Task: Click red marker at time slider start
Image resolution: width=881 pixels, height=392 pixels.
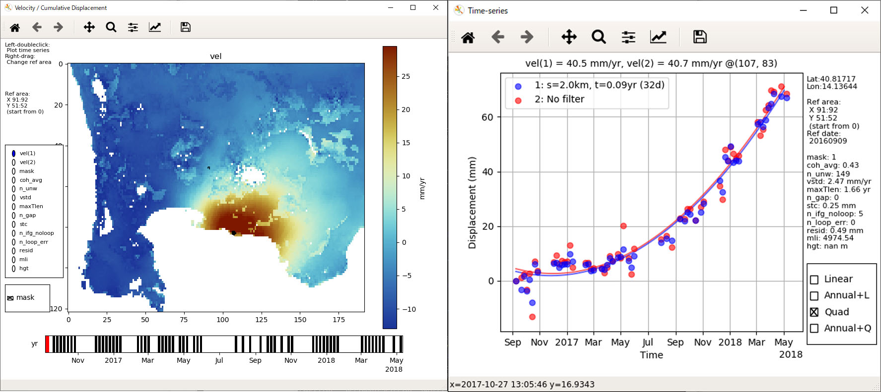Action: (47, 344)
